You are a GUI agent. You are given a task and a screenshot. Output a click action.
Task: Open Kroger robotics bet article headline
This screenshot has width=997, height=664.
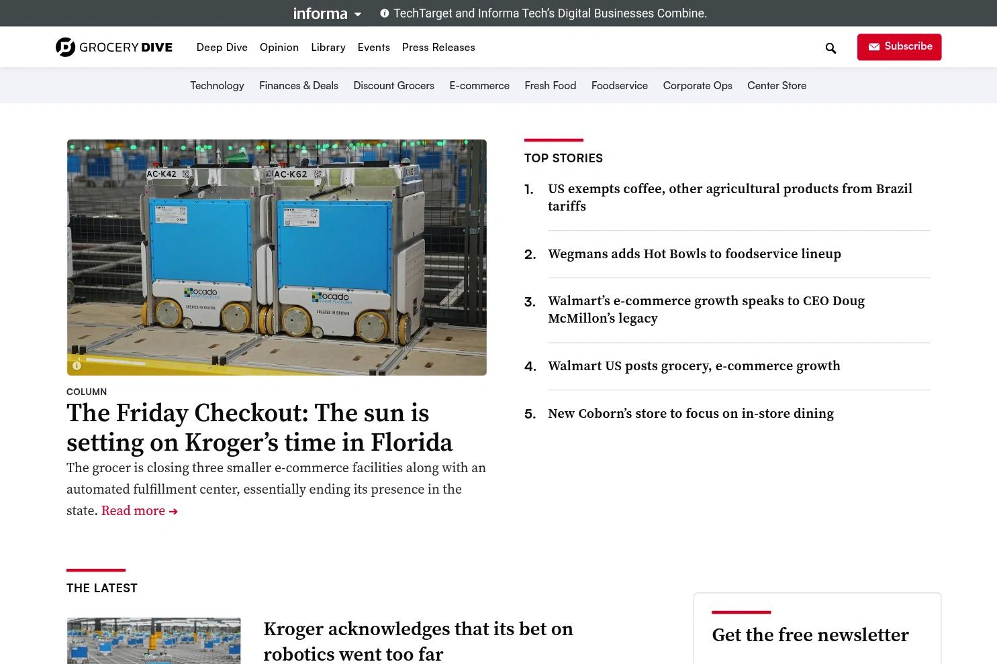(418, 641)
